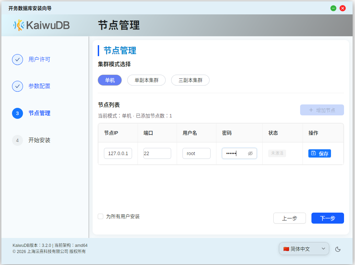Click the 未激活 status tag
Screen dimensions: 355x265
277,153
